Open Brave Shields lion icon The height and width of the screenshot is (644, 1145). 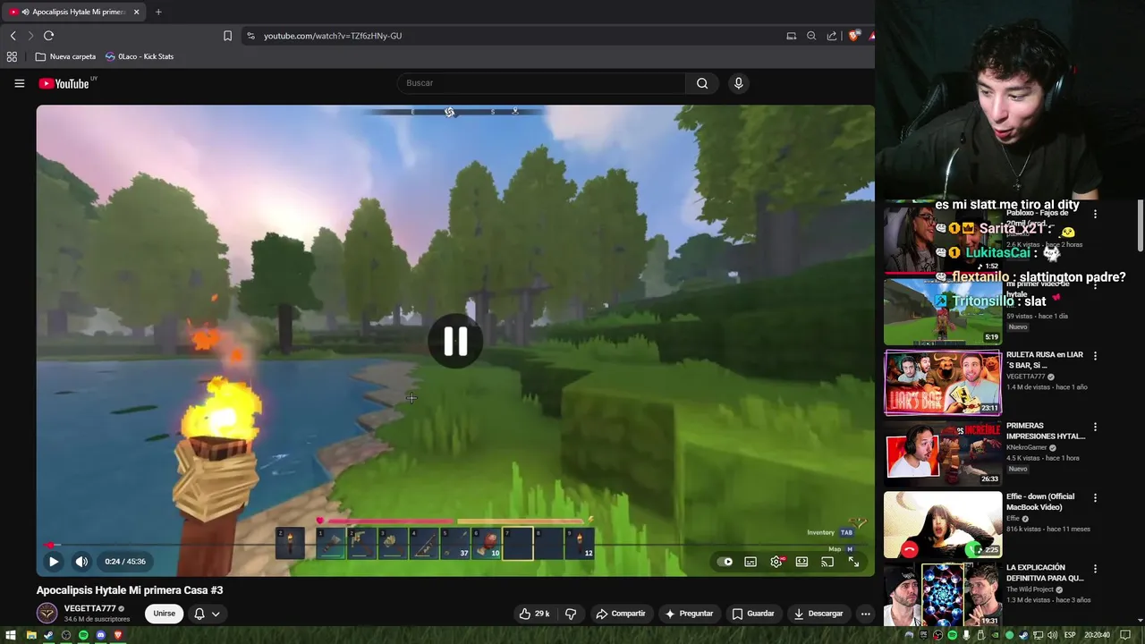coord(854,36)
